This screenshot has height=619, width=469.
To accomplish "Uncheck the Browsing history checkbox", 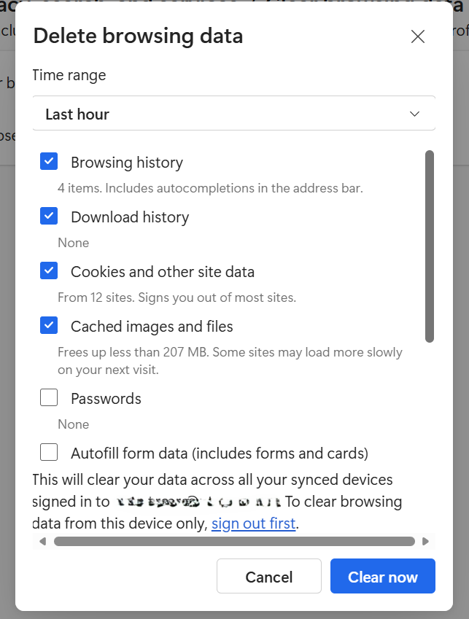I will click(49, 162).
